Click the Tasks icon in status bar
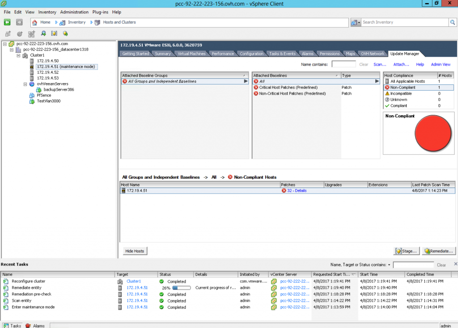 tap(6, 326)
